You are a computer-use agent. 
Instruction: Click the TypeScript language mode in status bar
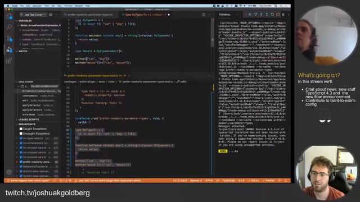click(228, 181)
